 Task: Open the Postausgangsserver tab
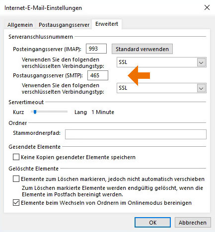coord(64,25)
